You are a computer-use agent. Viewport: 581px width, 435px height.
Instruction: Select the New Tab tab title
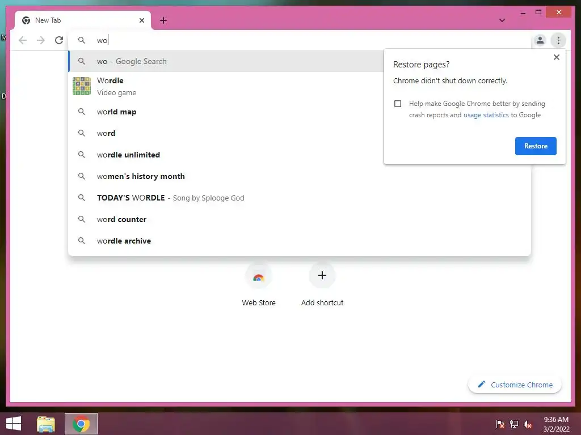48,20
